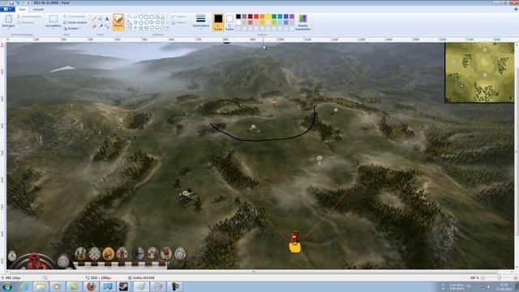Pick the green color swatch
This screenshot has width=519, height=292.
[274, 16]
